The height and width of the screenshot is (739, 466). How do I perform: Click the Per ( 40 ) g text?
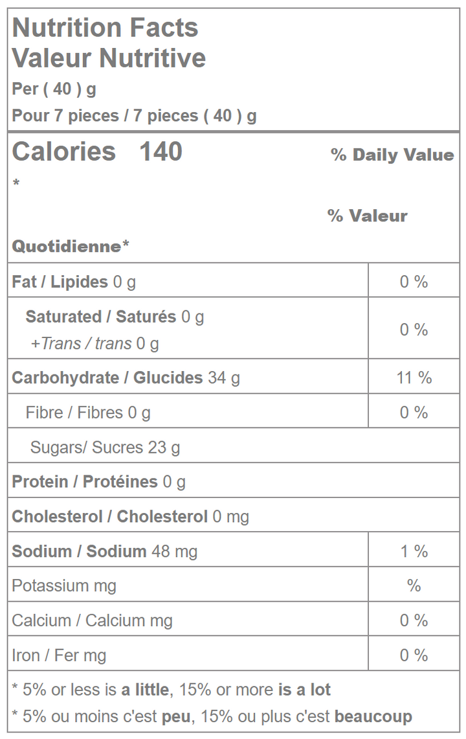coord(54,89)
